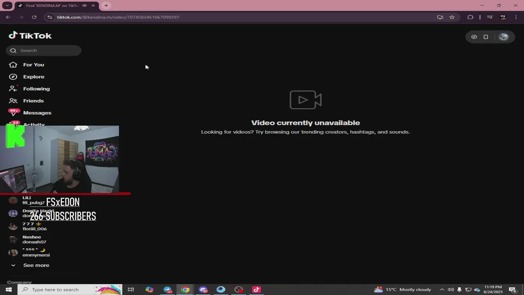The image size is (524, 295).
Task: Open the Chrome three-dot menu
Action: (x=516, y=17)
